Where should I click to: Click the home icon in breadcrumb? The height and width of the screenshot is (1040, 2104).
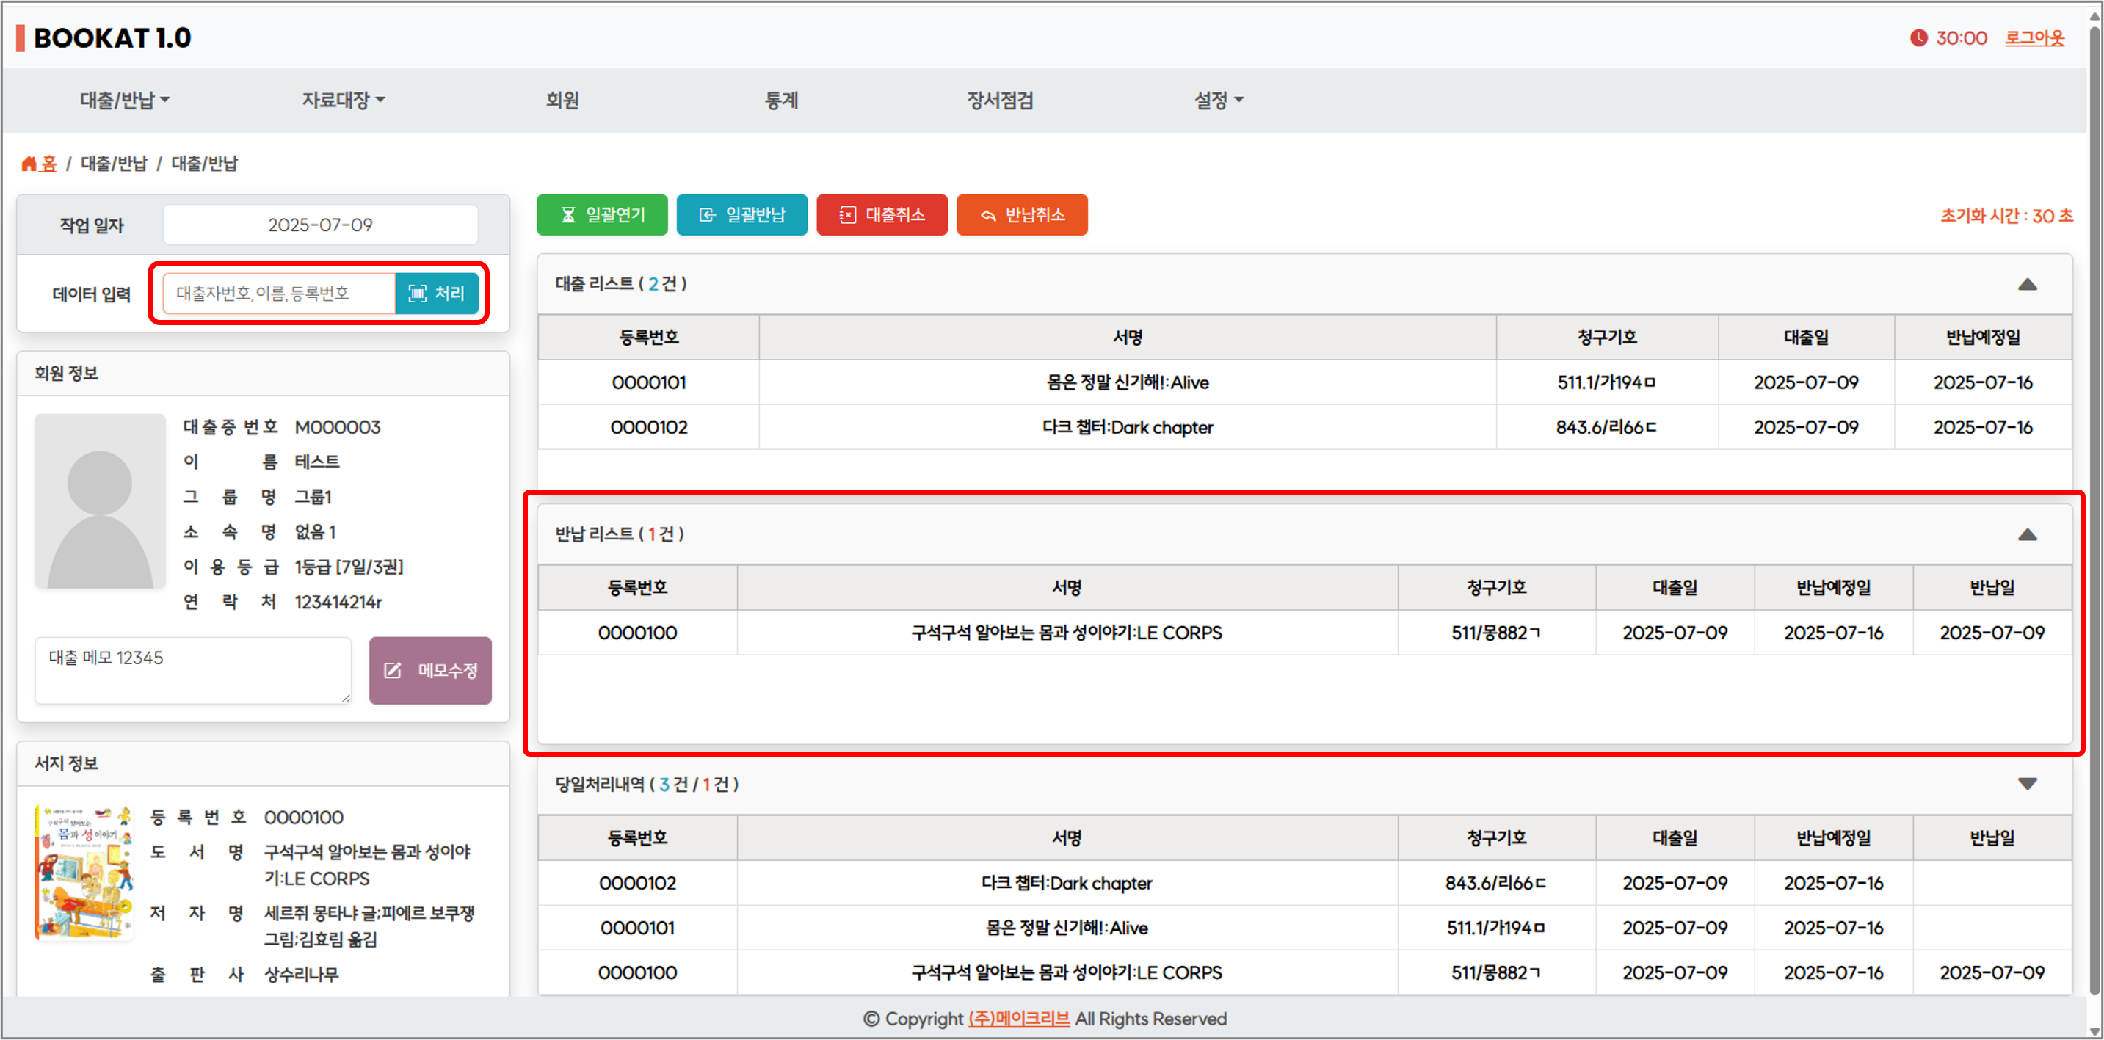coord(29,164)
